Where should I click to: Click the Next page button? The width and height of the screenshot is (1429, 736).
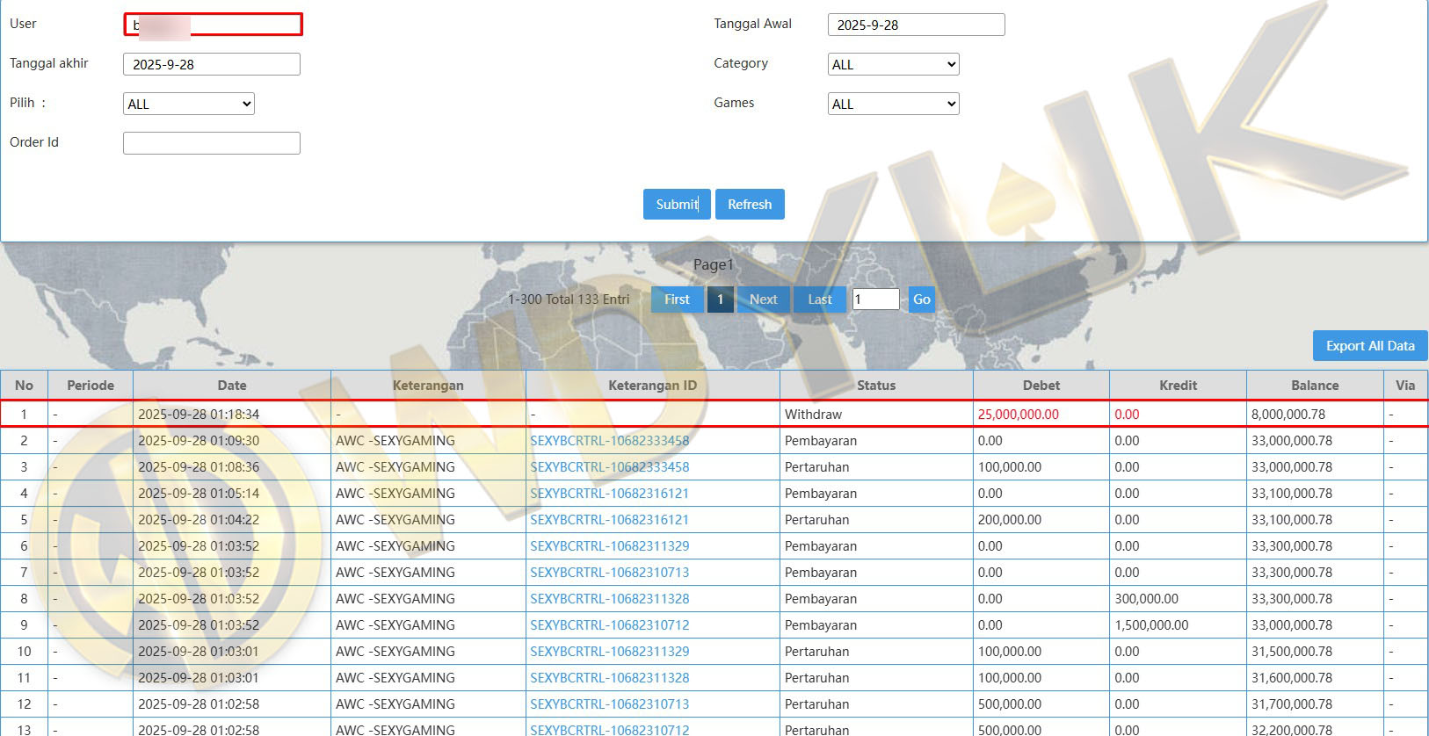763,299
